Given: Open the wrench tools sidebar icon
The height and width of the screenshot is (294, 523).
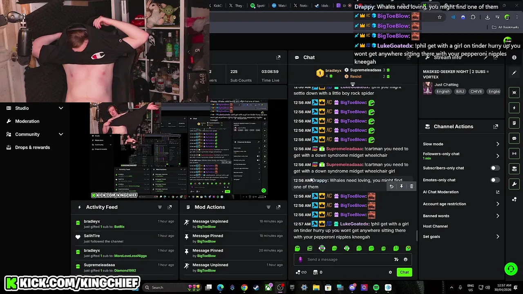Looking at the screenshot, I should click(x=514, y=184).
